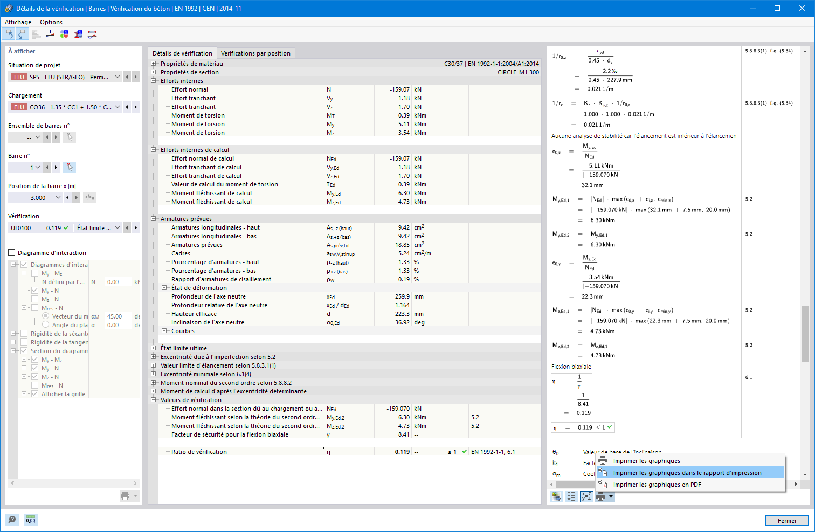Image resolution: width=815 pixels, height=532 pixels.
Task: Click the image export icon under the formula panel
Action: tap(556, 496)
